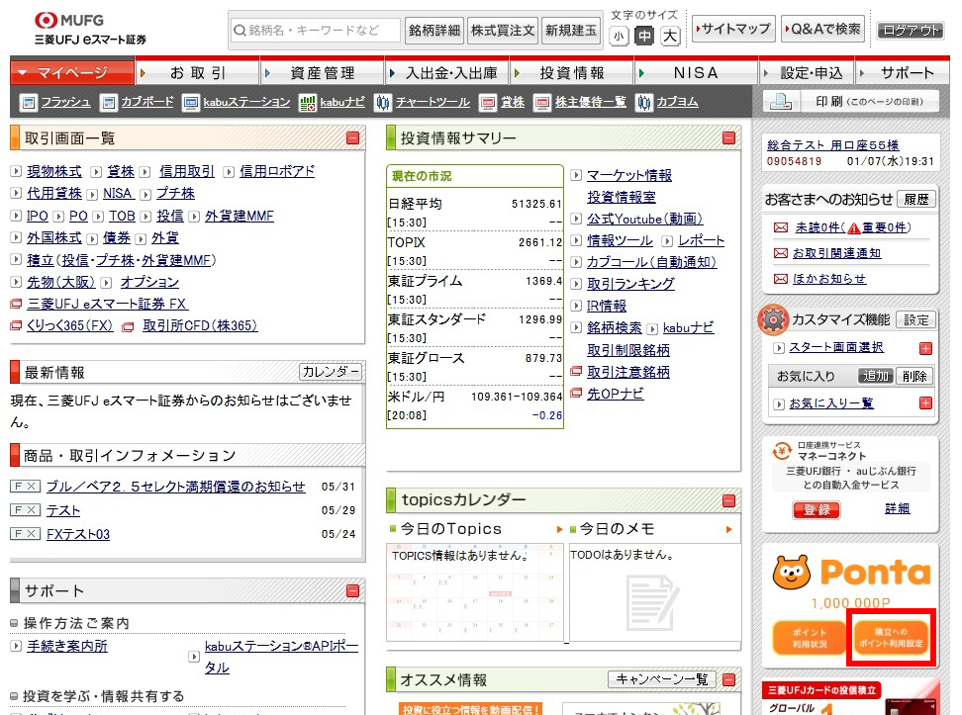Select the 中 font size button

tap(644, 37)
